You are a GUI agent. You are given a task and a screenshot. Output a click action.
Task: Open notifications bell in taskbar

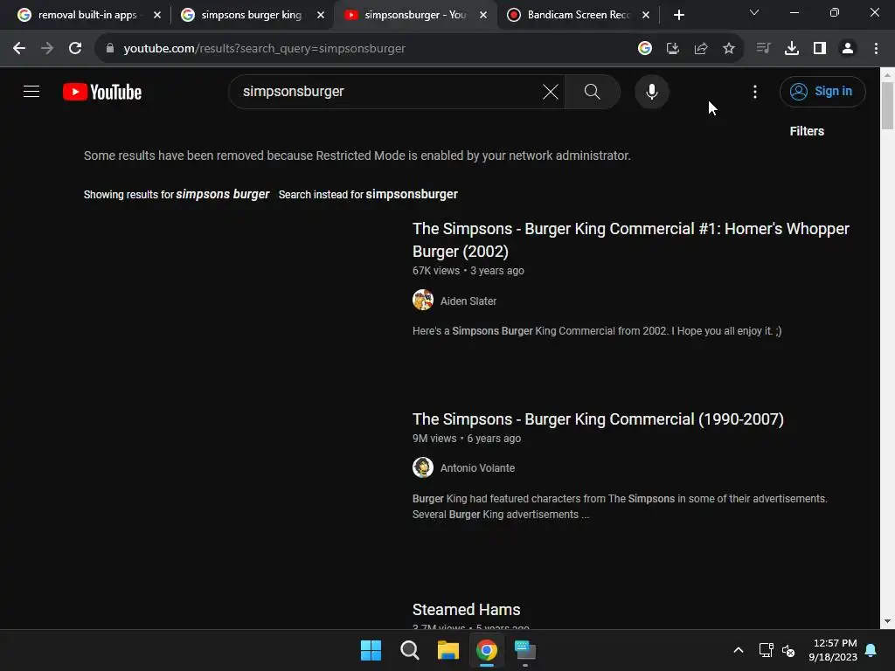tap(871, 650)
